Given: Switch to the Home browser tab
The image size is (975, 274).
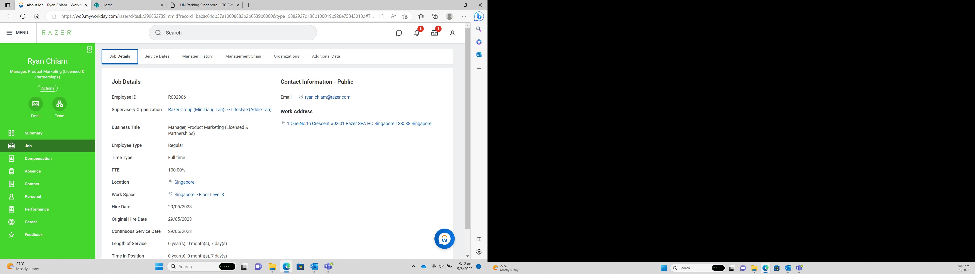Looking at the screenshot, I should [129, 5].
